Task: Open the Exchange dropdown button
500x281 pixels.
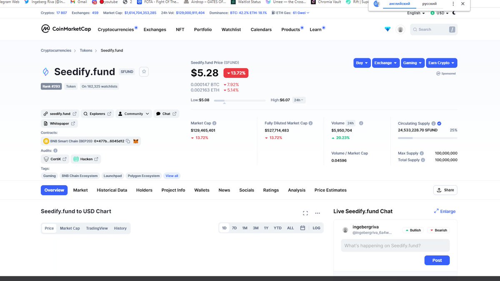Action: click(386, 63)
